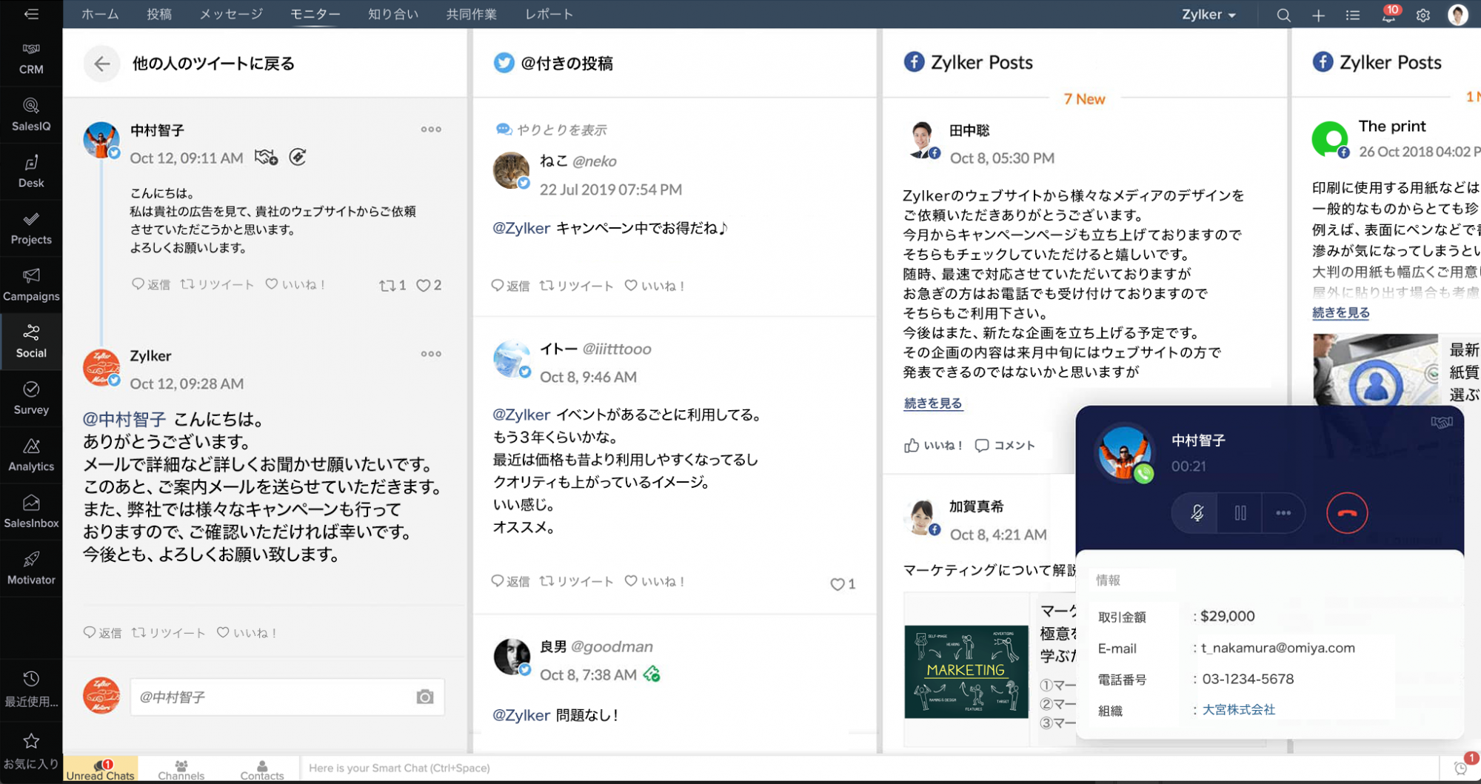The height and width of the screenshot is (784, 1481).
Task: Like the イトー tweet with いいね！
Action: click(655, 581)
